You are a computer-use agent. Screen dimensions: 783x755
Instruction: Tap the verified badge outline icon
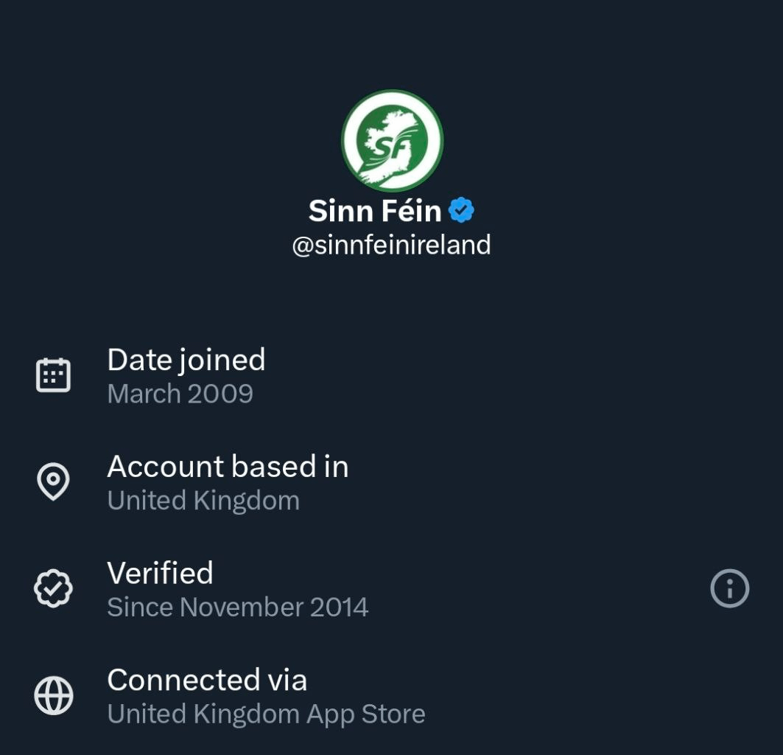(x=53, y=588)
